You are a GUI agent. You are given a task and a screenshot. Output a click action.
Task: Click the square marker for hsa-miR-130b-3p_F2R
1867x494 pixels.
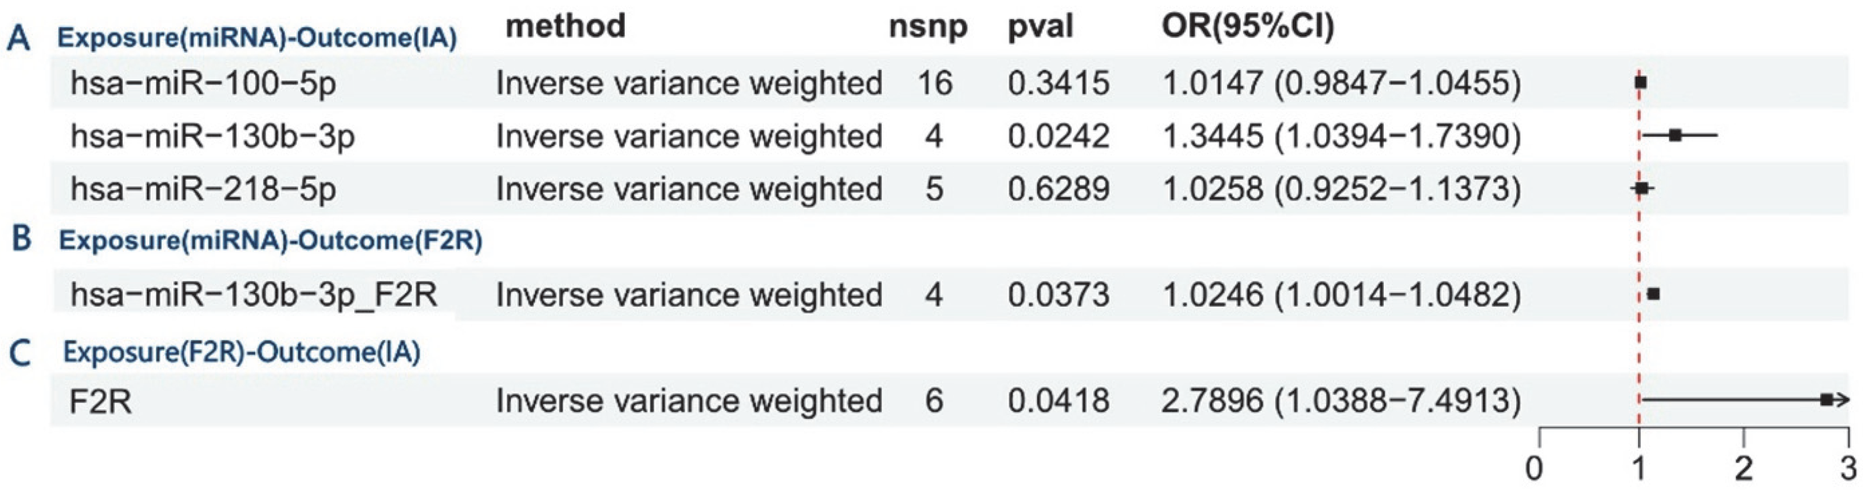pos(1653,294)
